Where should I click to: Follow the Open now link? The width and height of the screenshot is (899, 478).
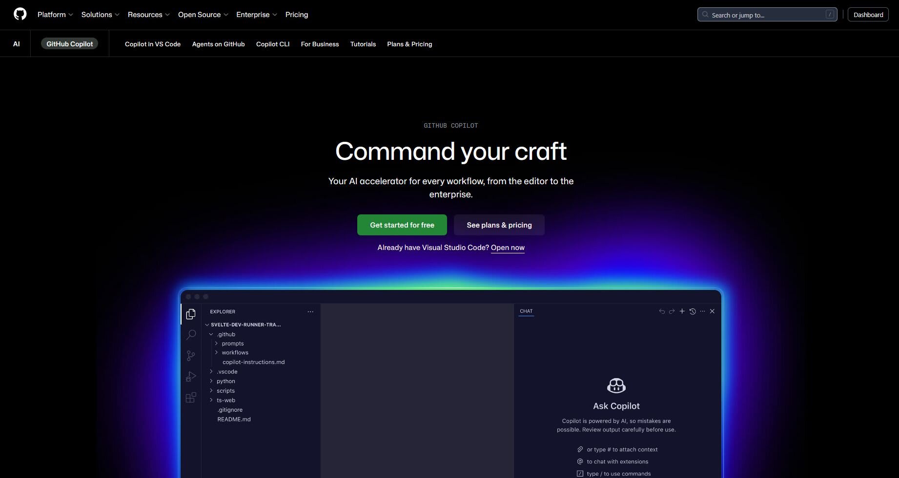tap(508, 248)
